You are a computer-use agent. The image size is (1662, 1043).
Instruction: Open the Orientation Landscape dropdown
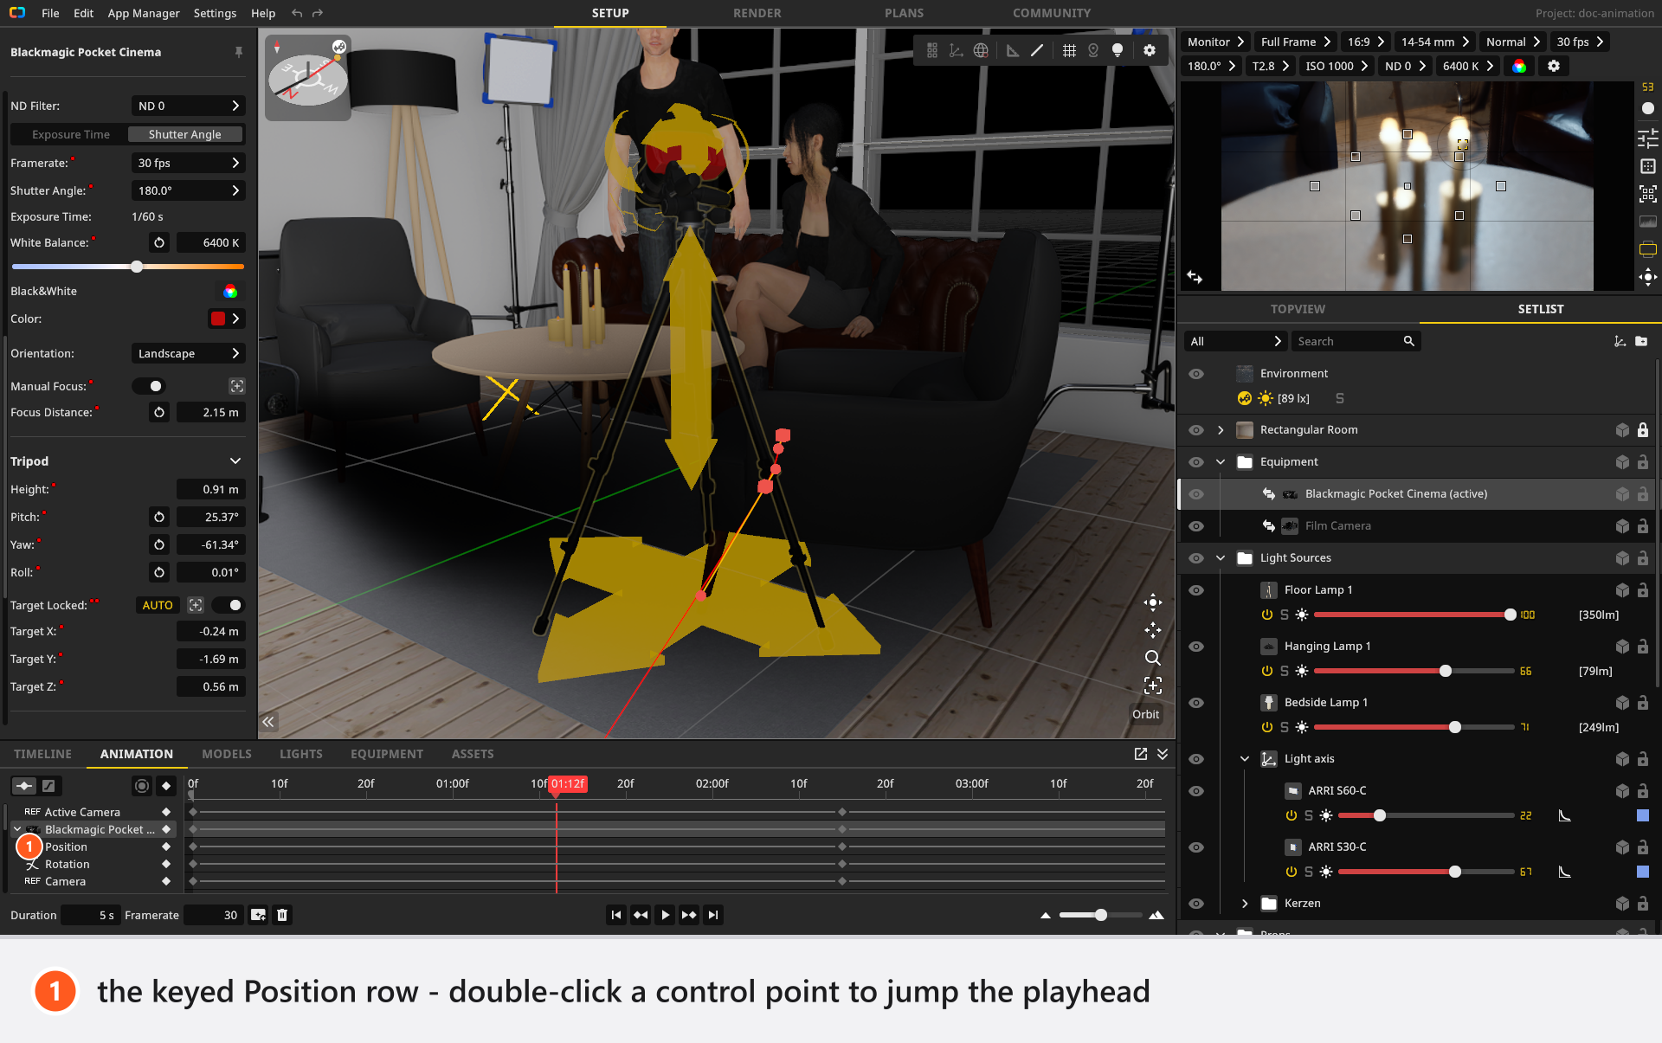pos(189,353)
